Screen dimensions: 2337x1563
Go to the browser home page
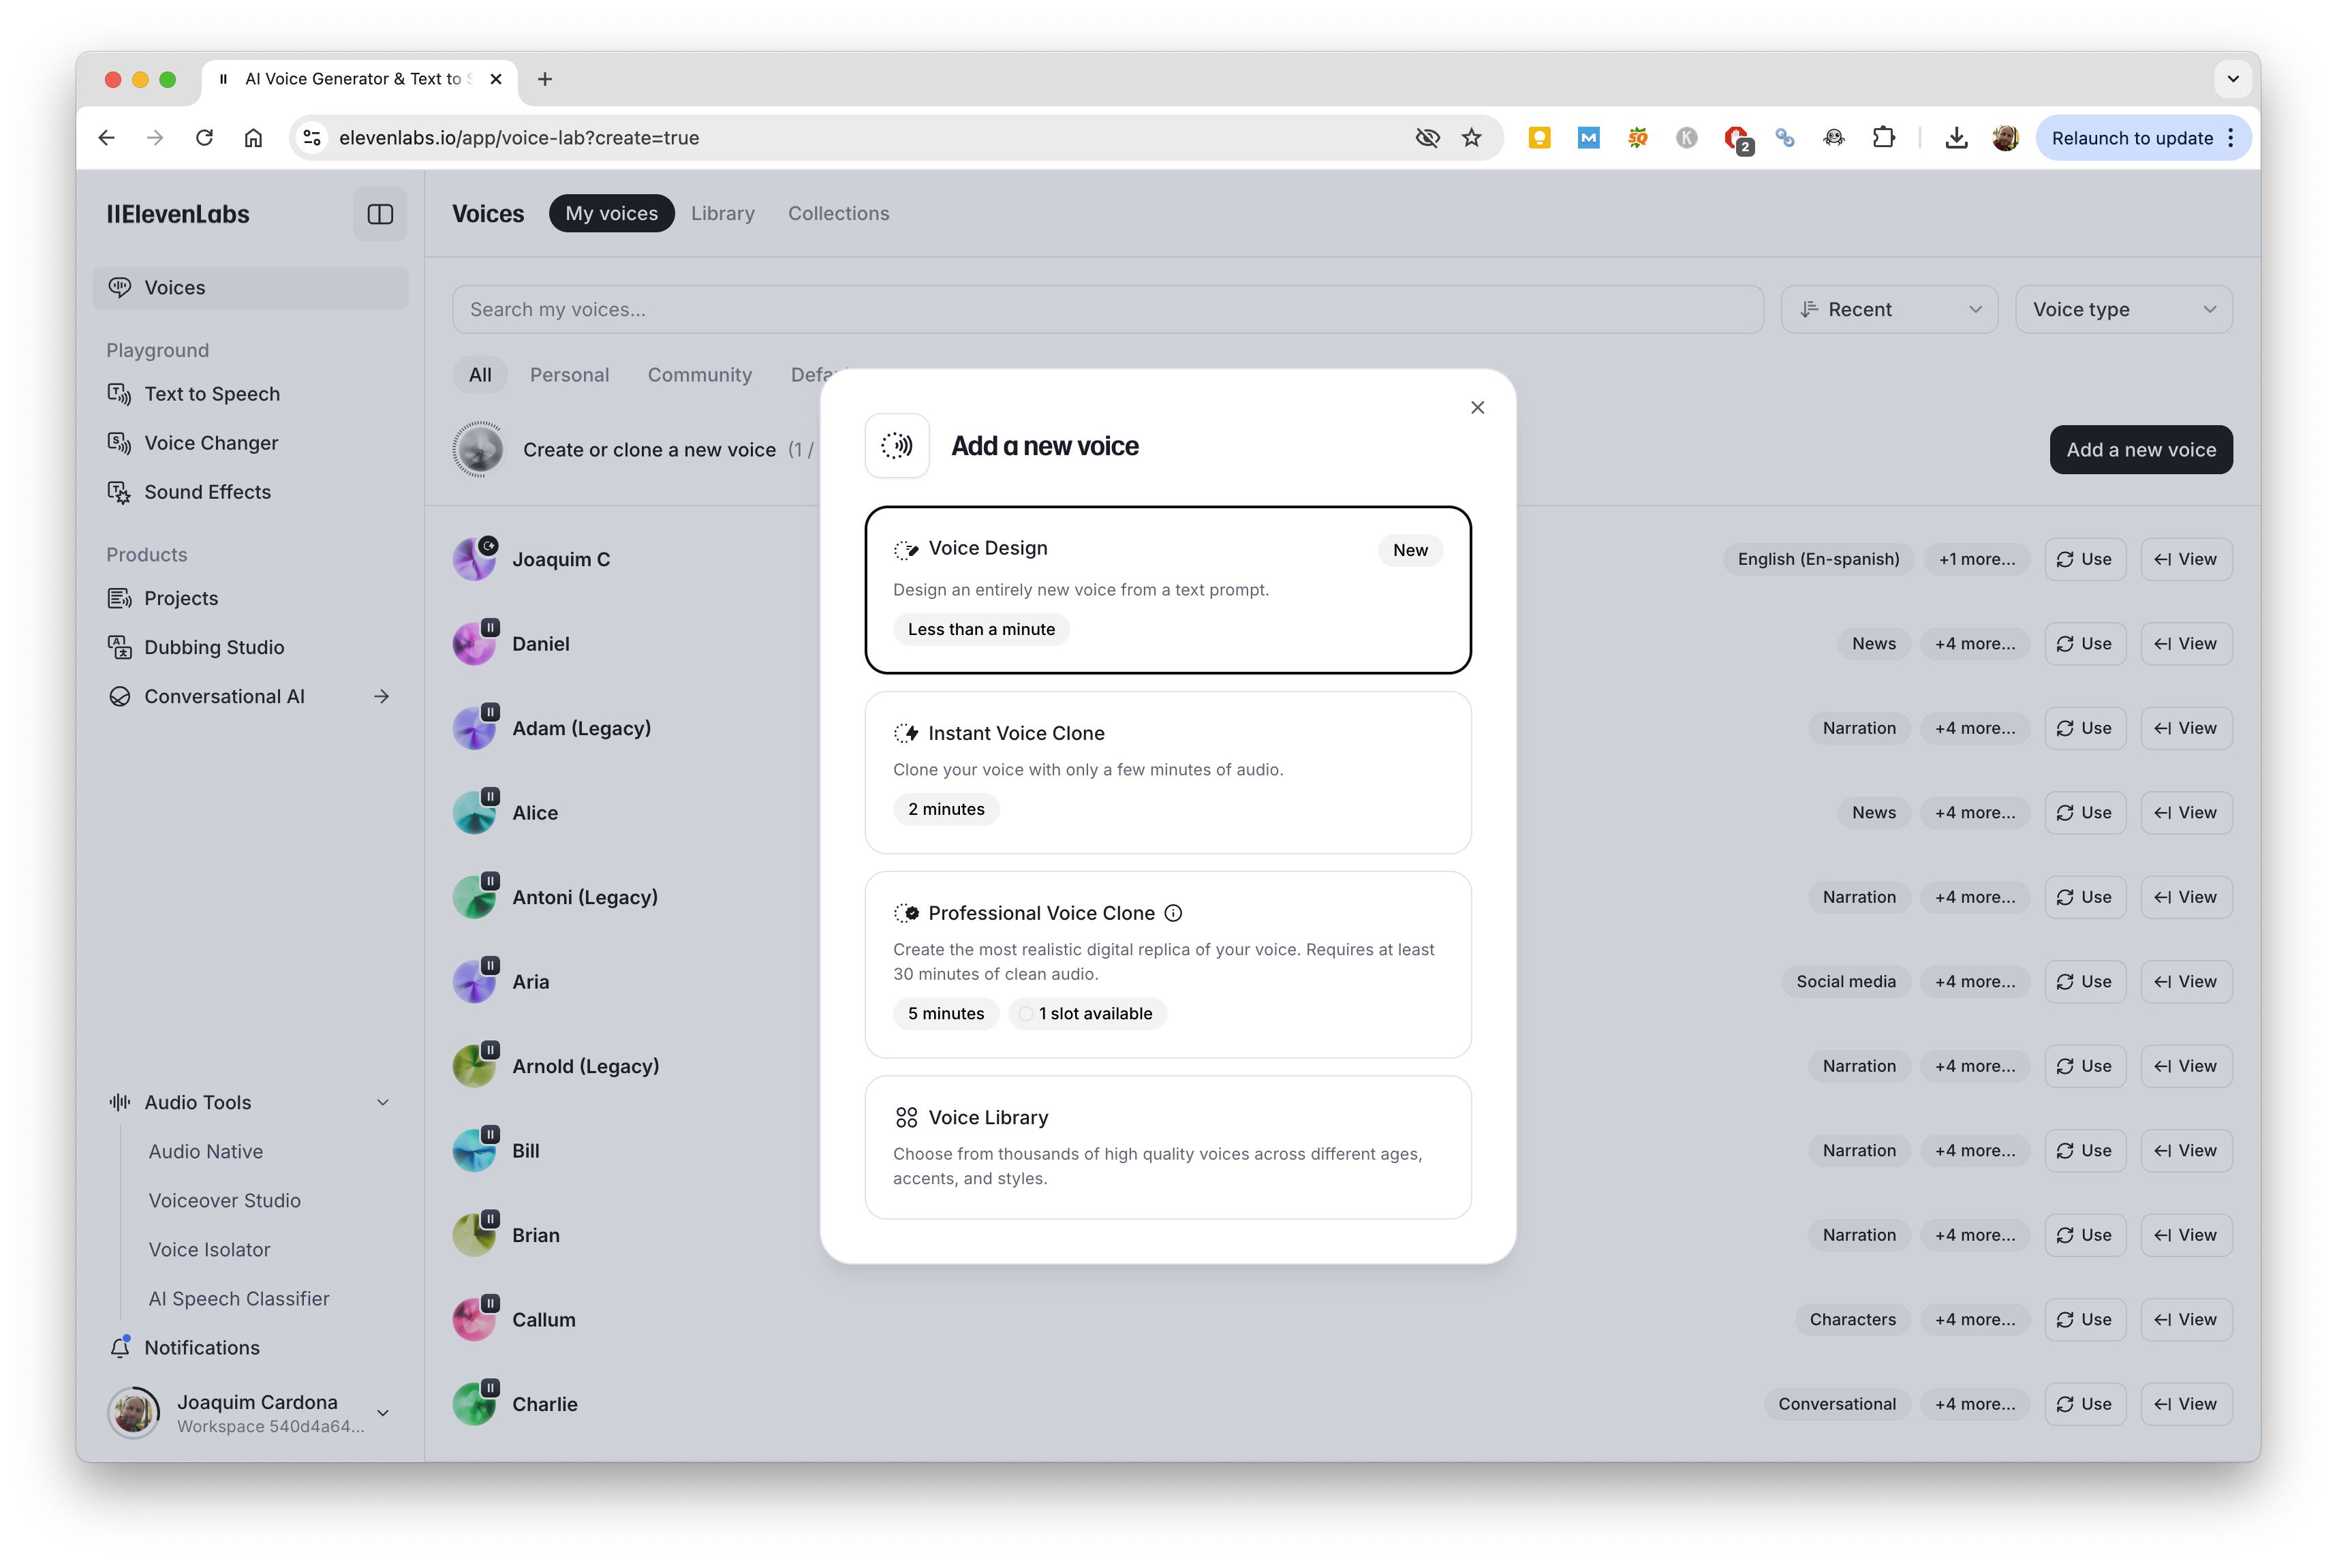[253, 138]
